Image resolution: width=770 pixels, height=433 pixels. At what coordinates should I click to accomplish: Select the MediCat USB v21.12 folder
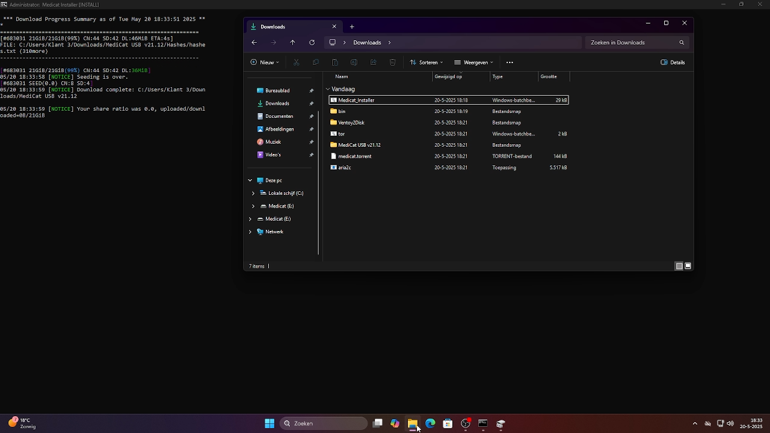[x=449, y=145]
